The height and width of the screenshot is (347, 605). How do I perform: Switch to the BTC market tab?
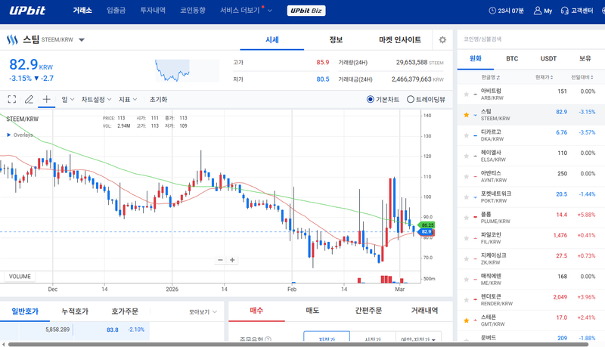512,58
